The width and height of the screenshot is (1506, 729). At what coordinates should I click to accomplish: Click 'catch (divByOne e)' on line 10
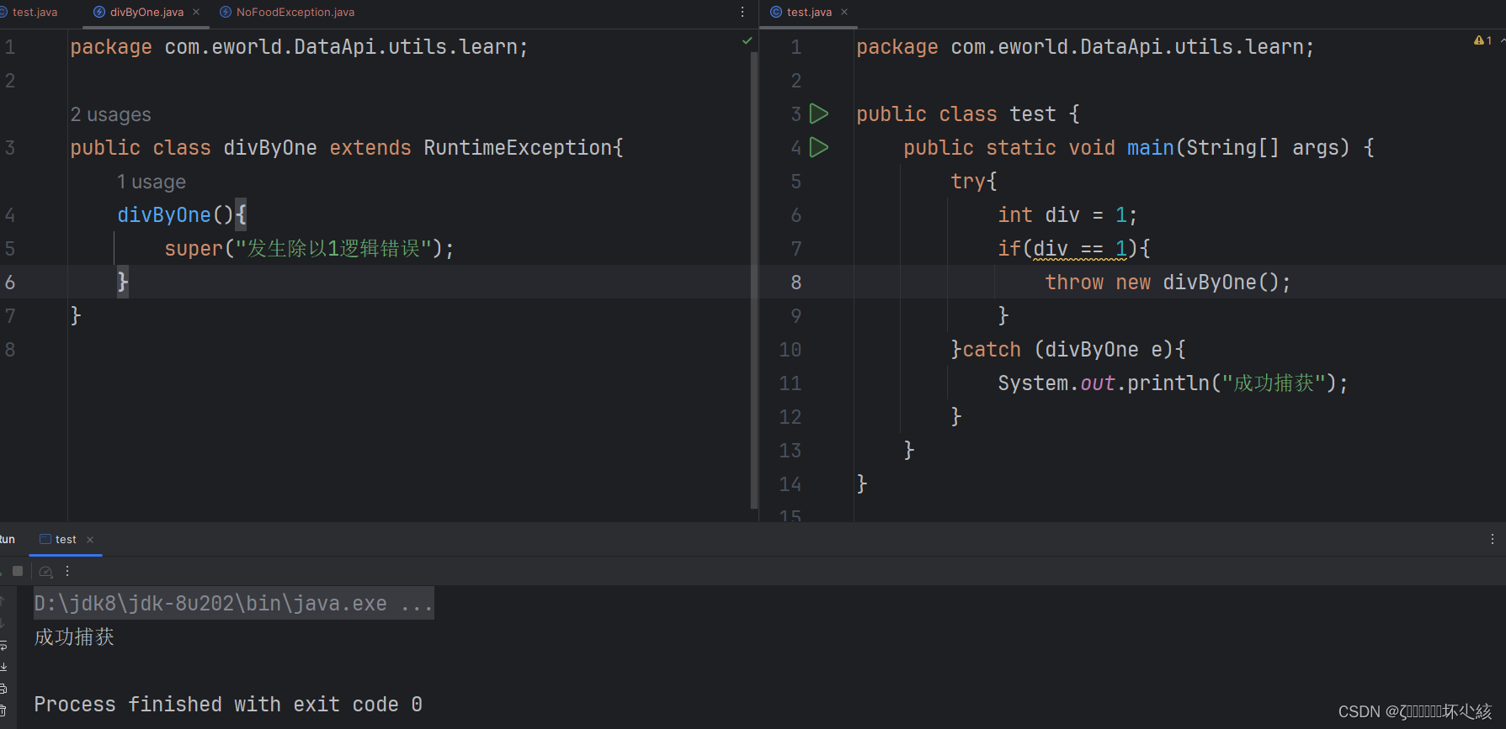(x=1069, y=350)
